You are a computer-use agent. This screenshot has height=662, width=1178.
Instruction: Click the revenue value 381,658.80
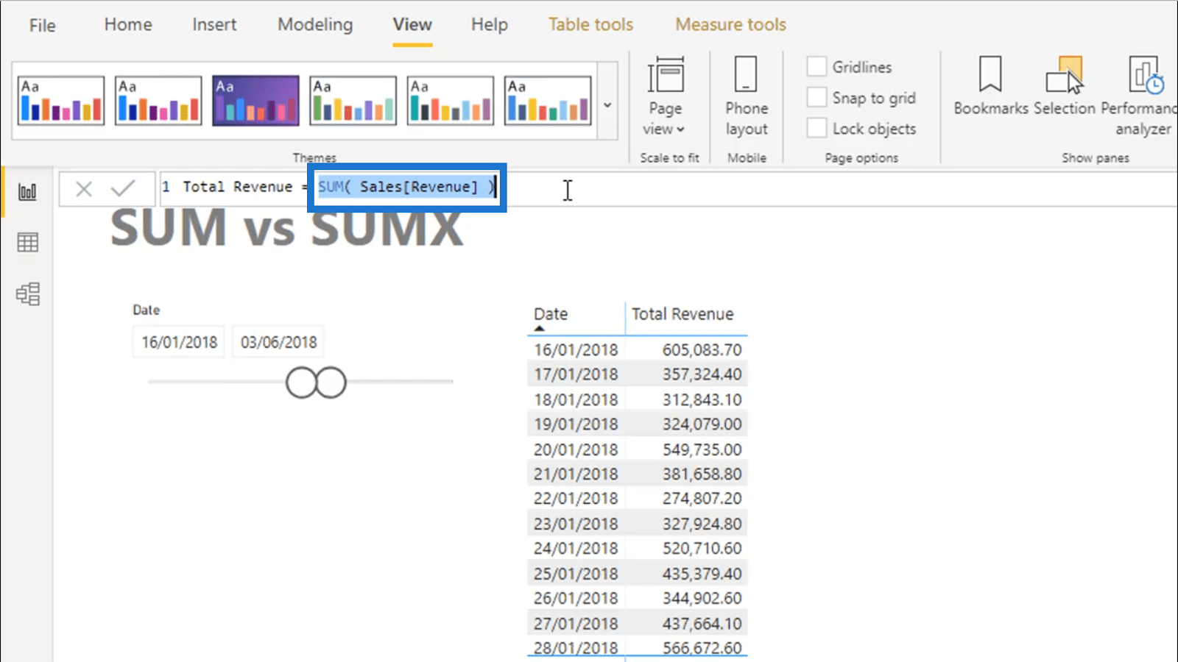[702, 474]
